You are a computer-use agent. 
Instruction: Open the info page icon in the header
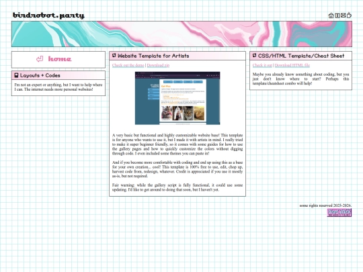click(x=337, y=15)
